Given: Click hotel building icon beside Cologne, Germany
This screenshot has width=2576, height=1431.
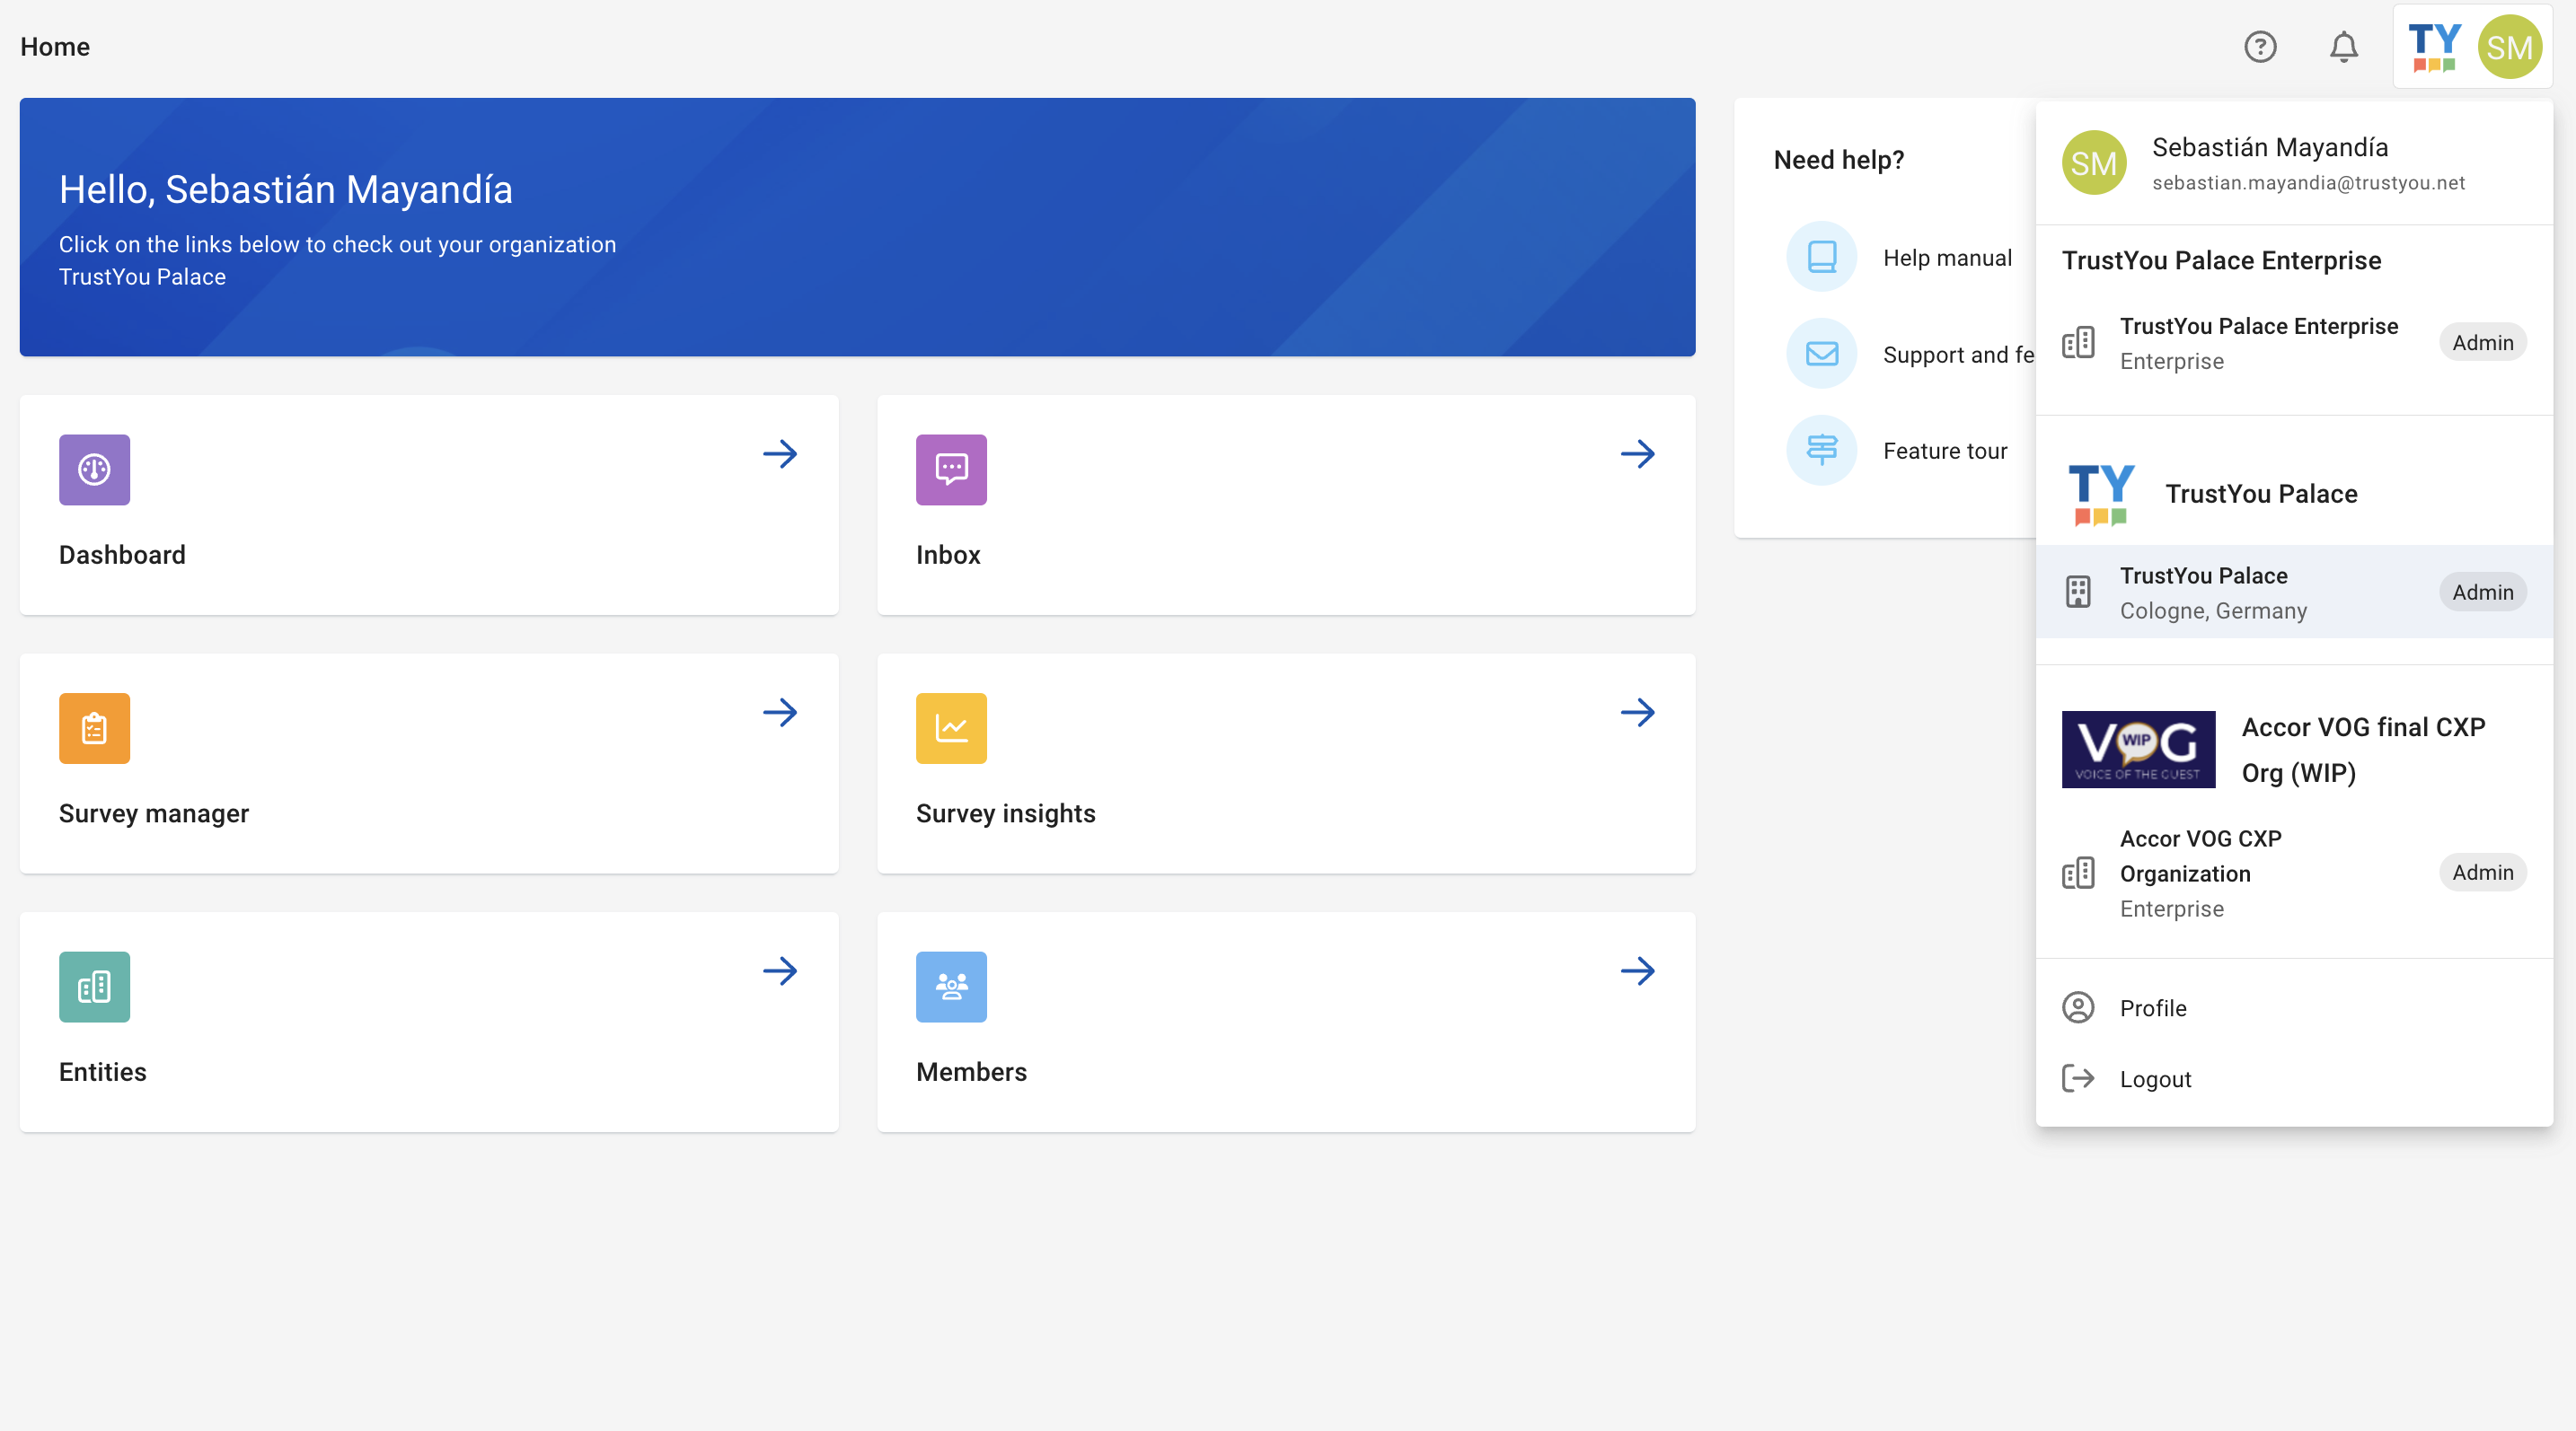Looking at the screenshot, I should click(x=2078, y=592).
